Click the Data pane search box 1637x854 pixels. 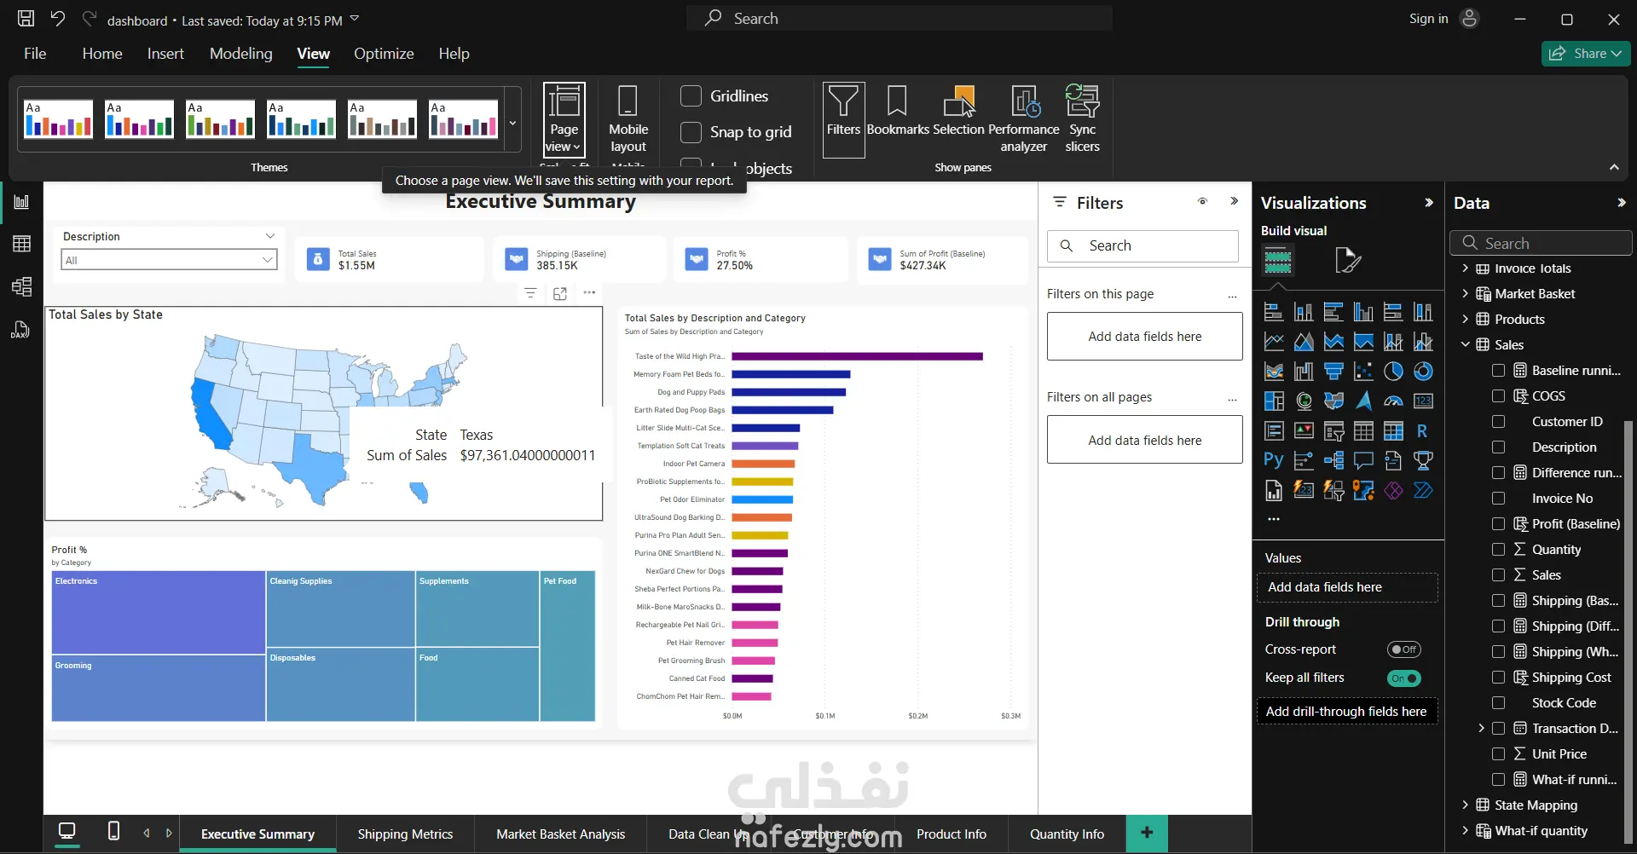point(1542,243)
